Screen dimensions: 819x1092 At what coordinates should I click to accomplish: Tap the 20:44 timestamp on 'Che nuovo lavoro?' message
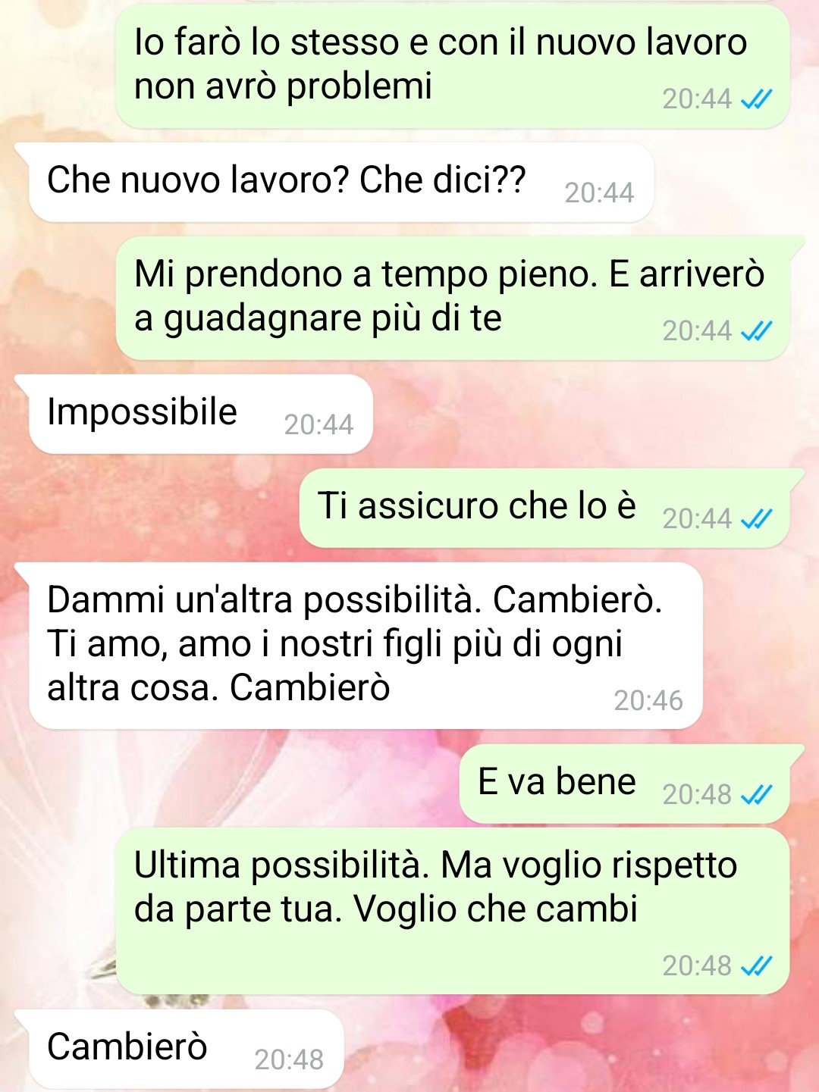point(599,193)
